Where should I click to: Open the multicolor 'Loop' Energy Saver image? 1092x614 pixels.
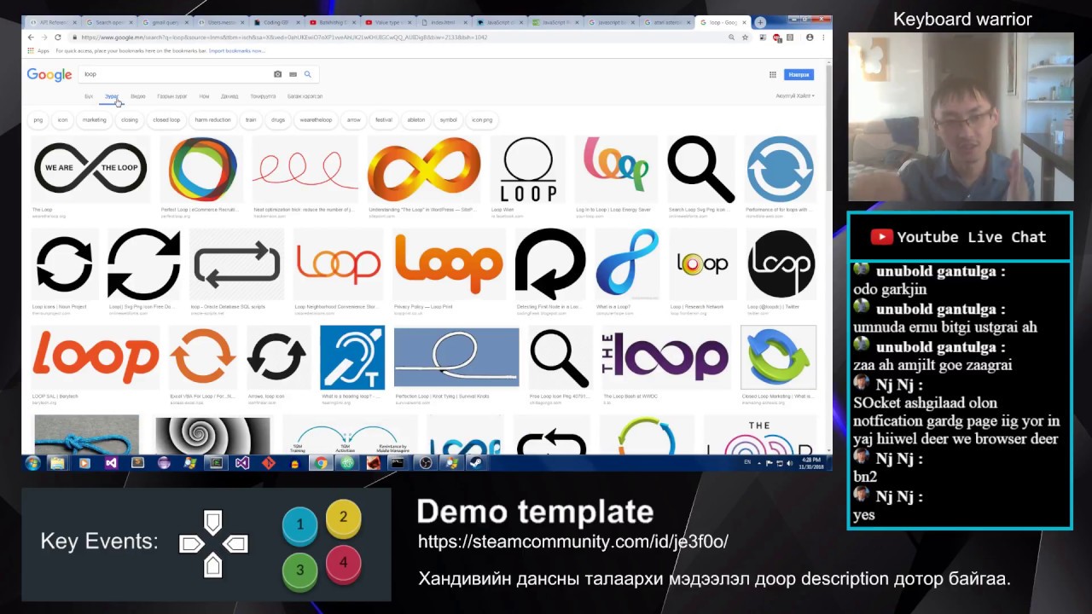pos(617,169)
